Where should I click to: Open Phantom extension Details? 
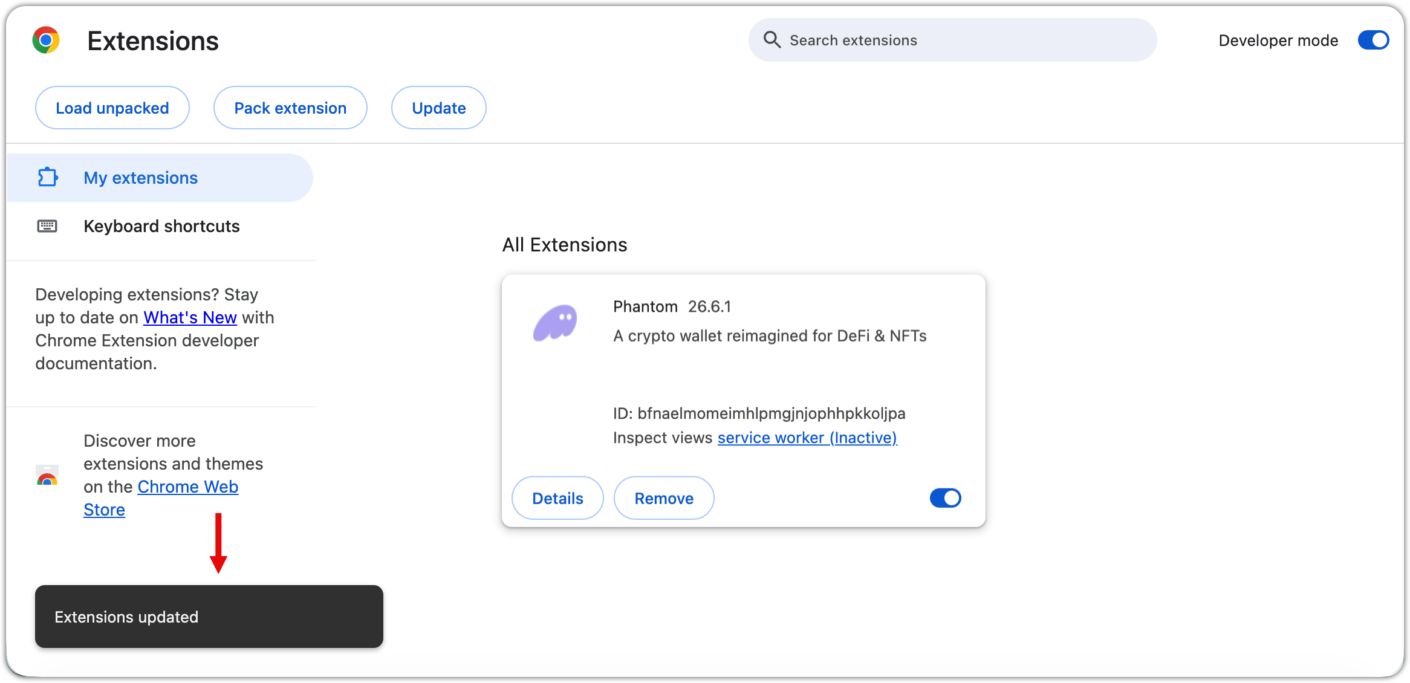(557, 498)
